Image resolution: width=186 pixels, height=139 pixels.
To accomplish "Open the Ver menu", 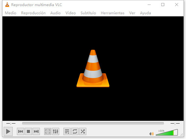I will (132, 13).
